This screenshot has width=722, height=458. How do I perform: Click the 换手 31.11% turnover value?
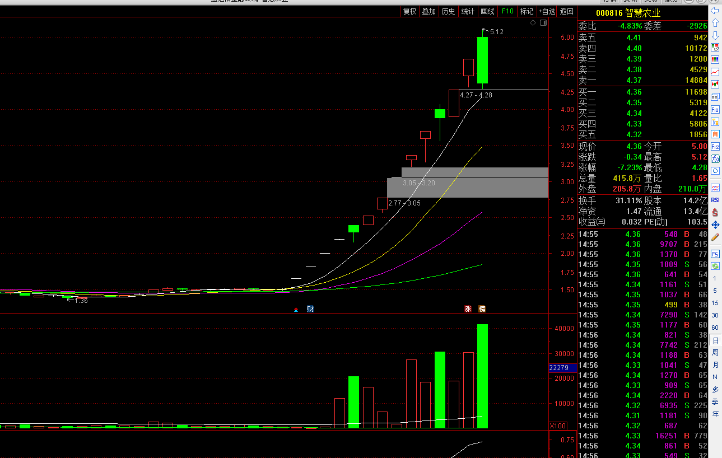pyautogui.click(x=628, y=200)
